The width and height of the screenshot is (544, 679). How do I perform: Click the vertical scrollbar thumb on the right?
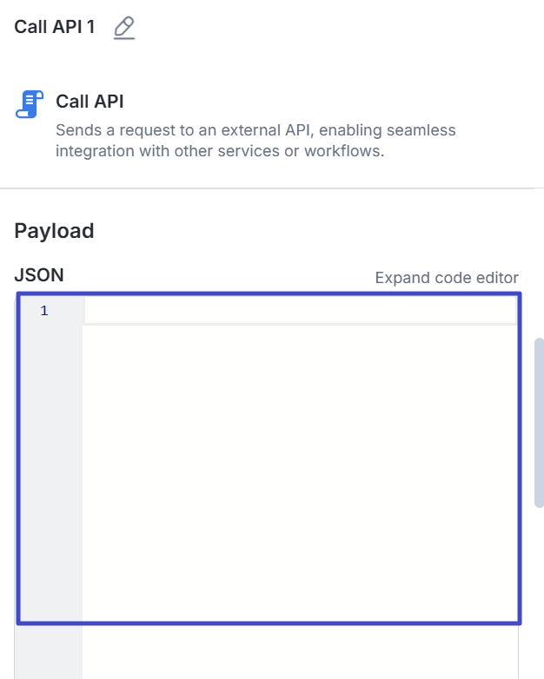(x=539, y=422)
